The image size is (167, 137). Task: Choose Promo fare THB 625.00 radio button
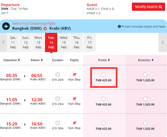104,123
